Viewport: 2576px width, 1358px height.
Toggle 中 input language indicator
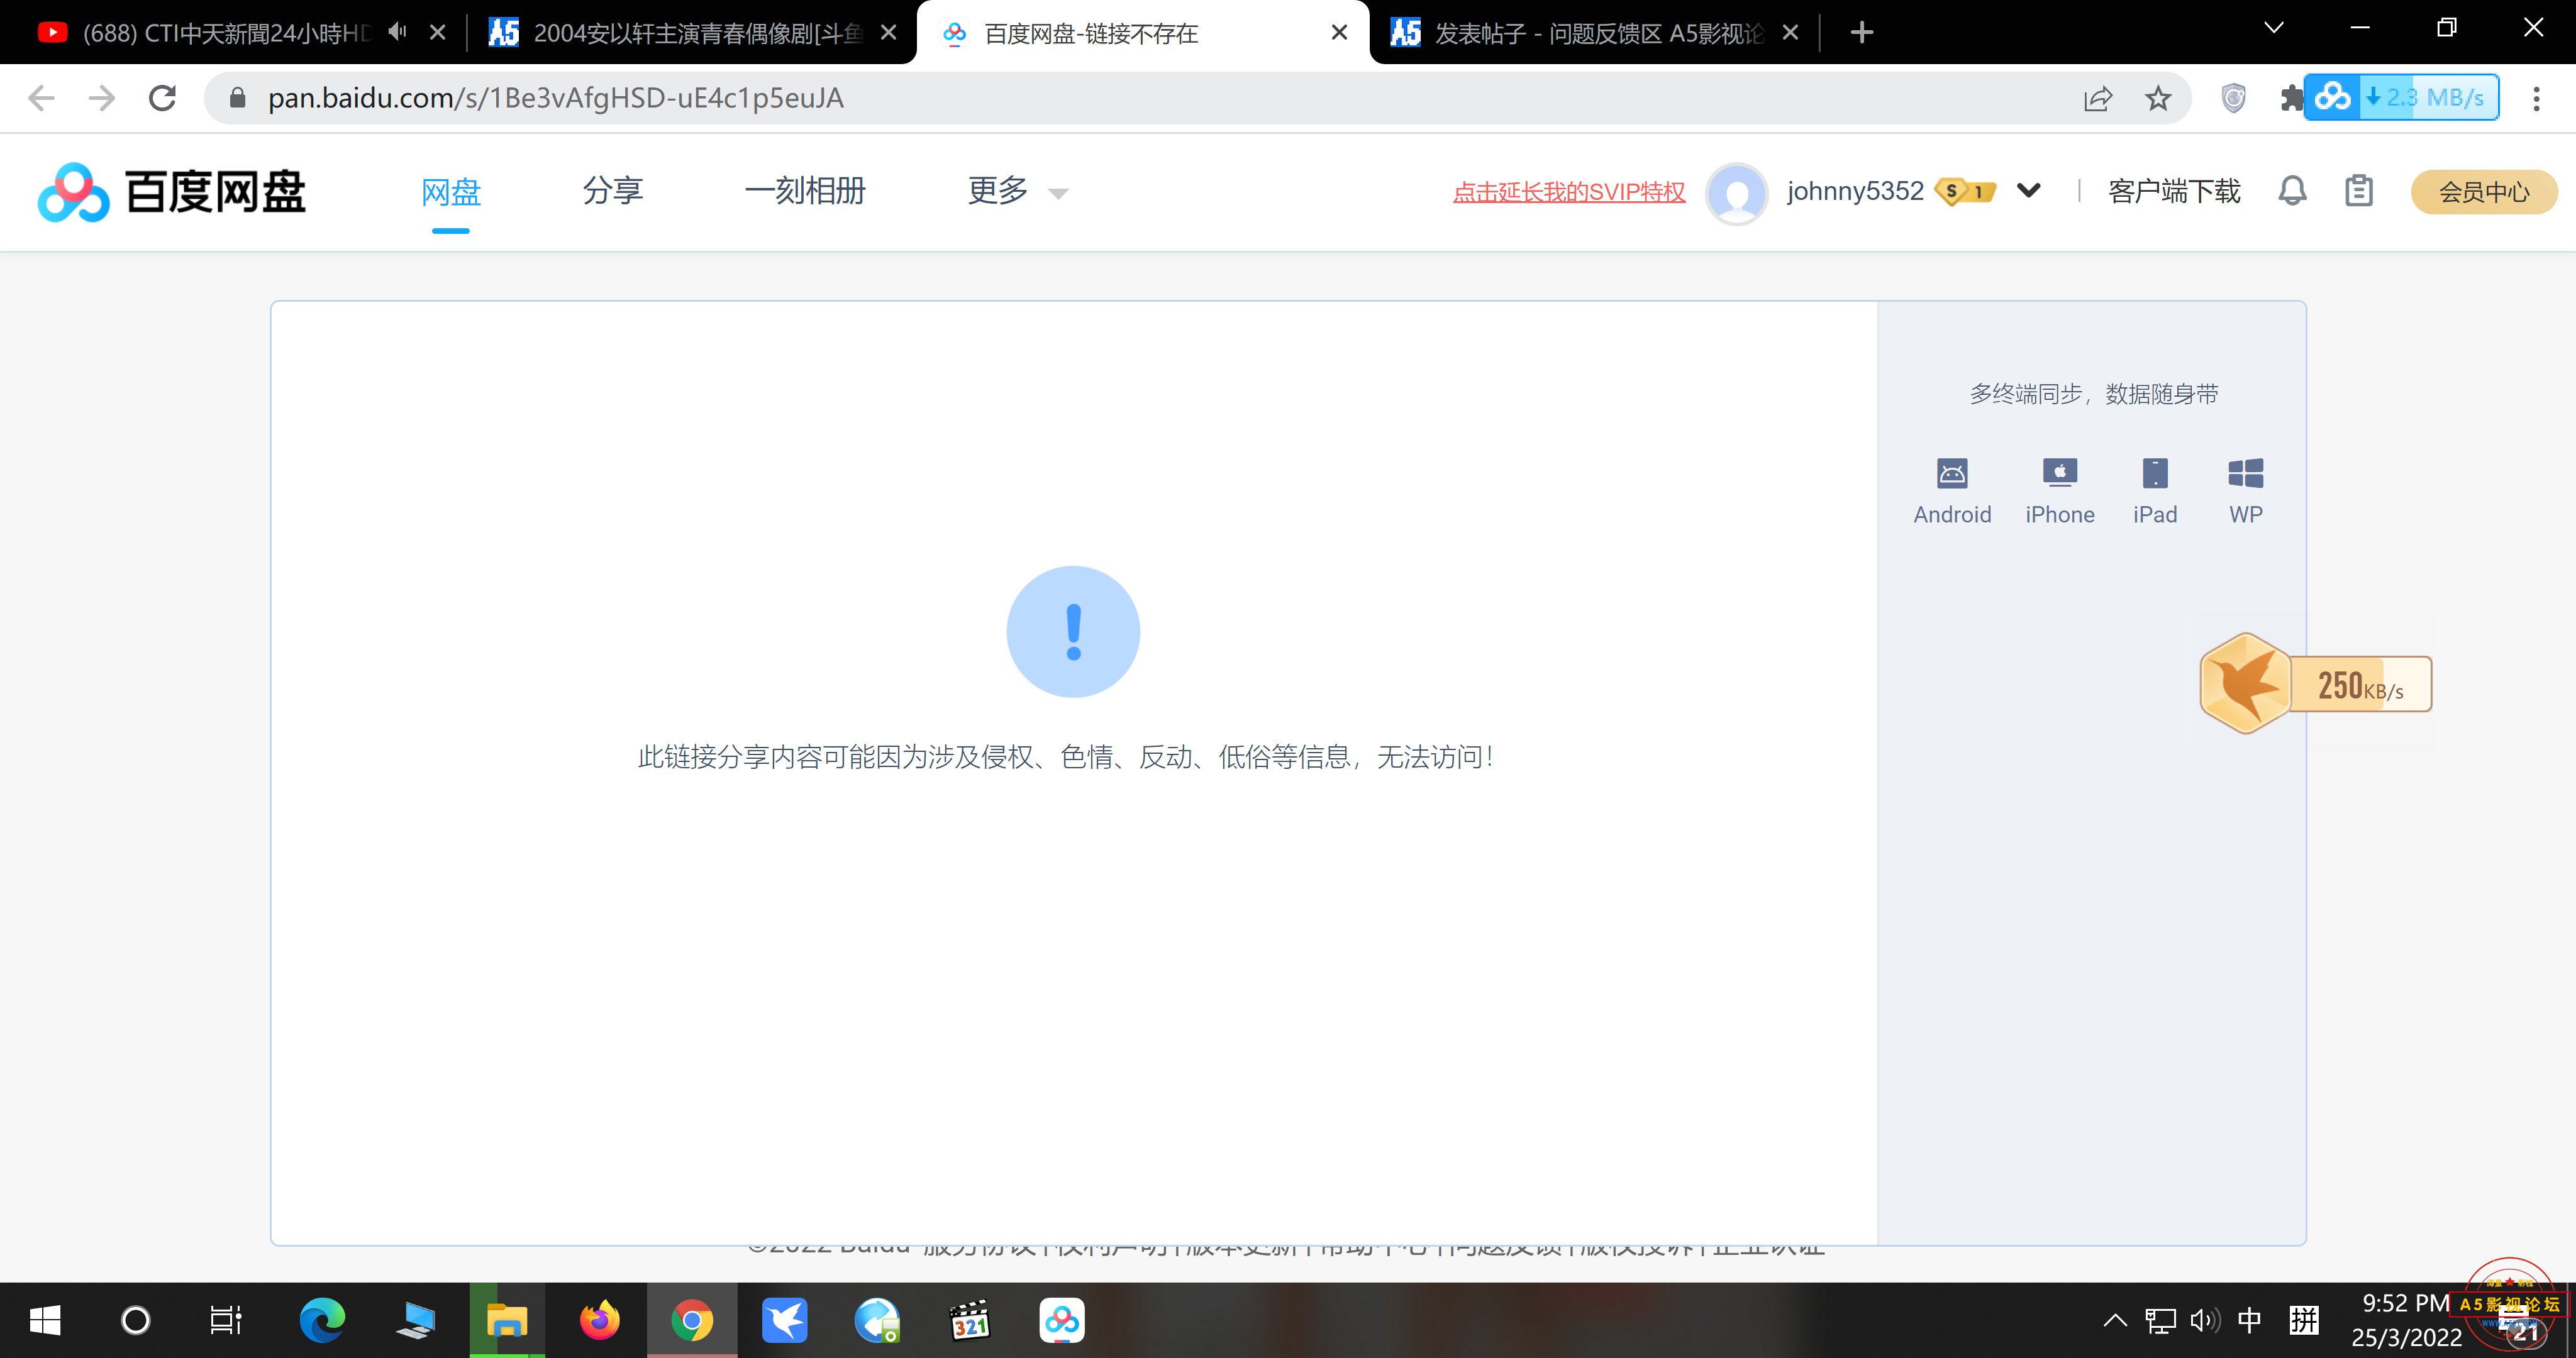coord(2250,1320)
